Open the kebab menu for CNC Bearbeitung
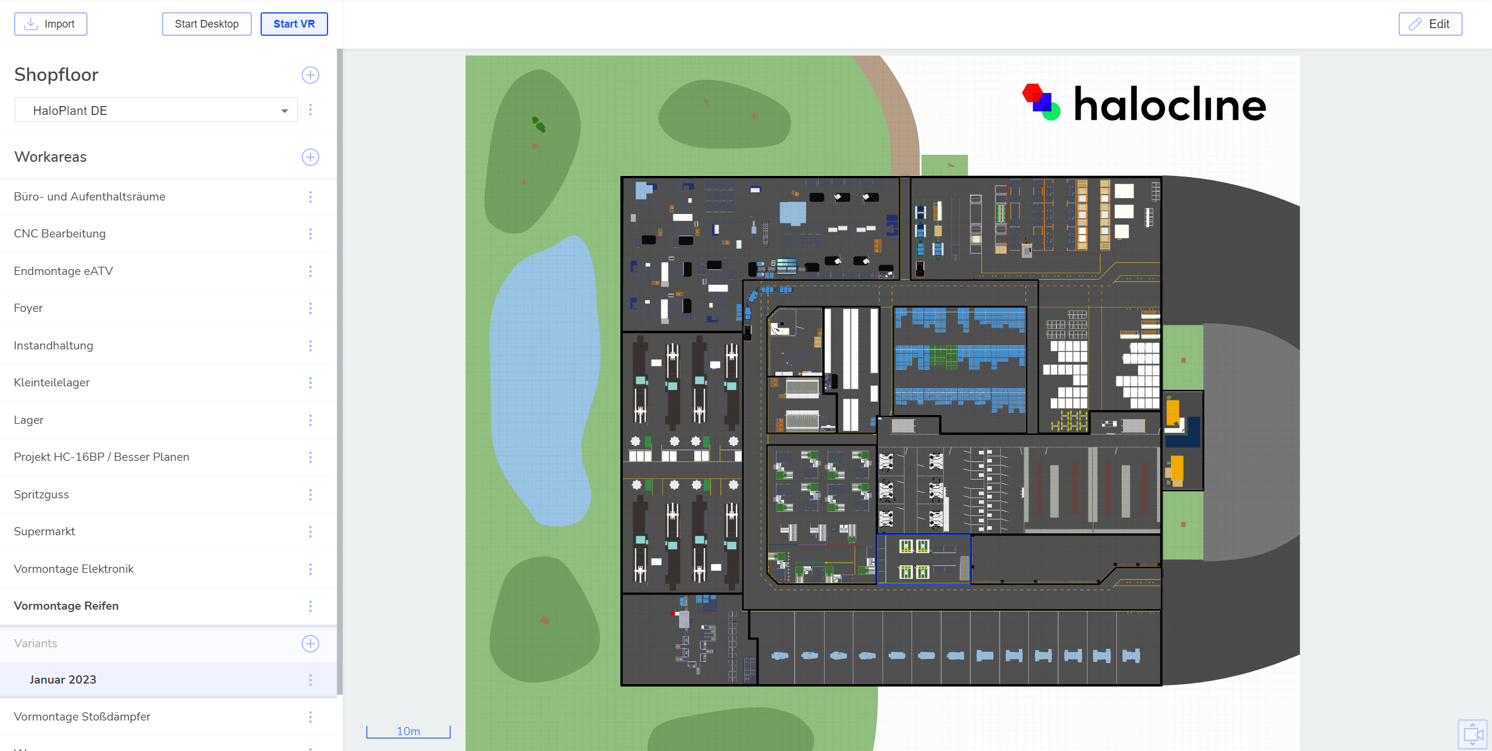This screenshot has height=751, width=1492. (x=310, y=233)
